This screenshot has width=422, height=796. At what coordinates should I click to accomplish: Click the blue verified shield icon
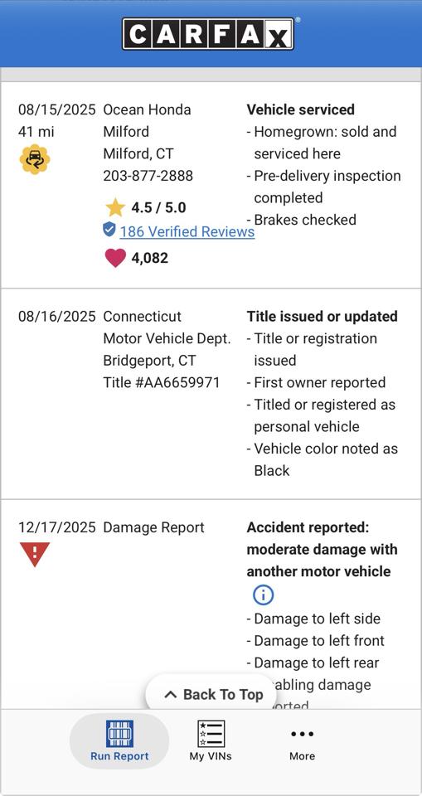click(109, 230)
